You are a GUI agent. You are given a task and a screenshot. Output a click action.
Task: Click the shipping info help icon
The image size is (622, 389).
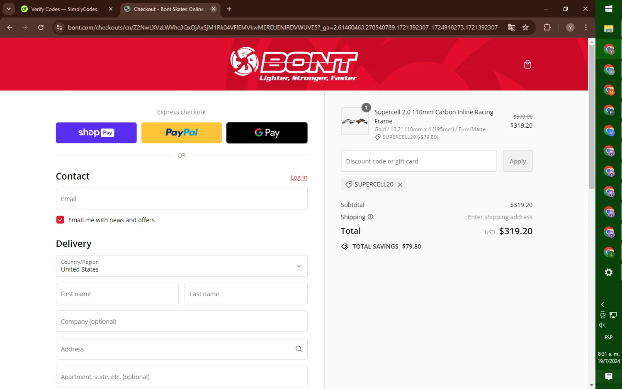pyautogui.click(x=370, y=217)
